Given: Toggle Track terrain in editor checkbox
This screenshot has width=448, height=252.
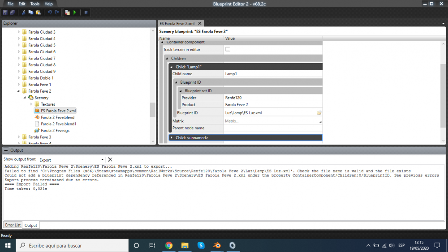Looking at the screenshot, I should coord(228,49).
